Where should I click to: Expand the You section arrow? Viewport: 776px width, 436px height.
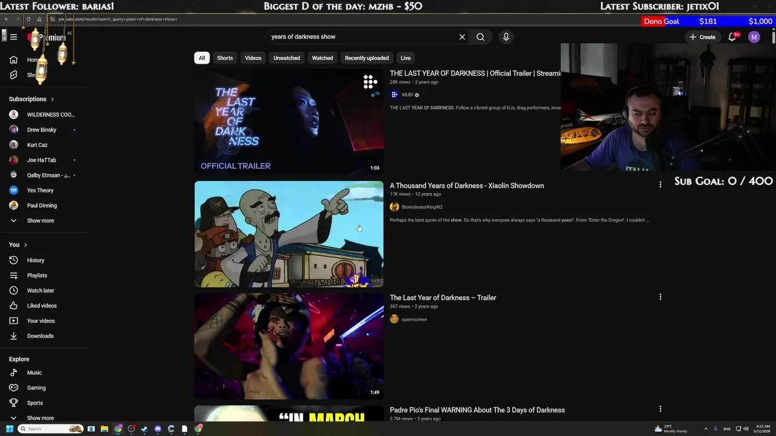coord(25,245)
